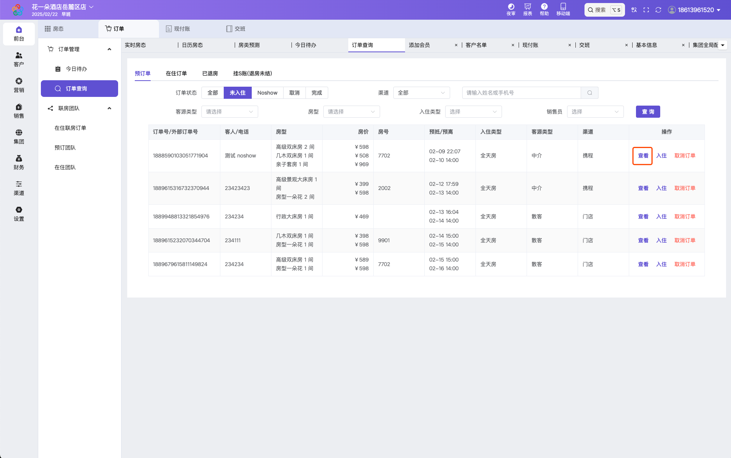Select the 全部 order status filter
The image size is (731, 458).
click(212, 93)
